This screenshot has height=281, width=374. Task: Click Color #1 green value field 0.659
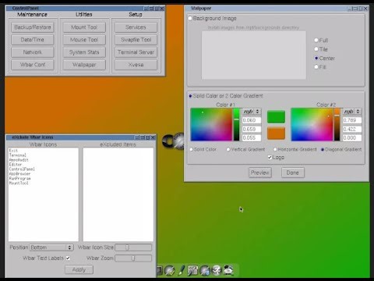point(252,129)
